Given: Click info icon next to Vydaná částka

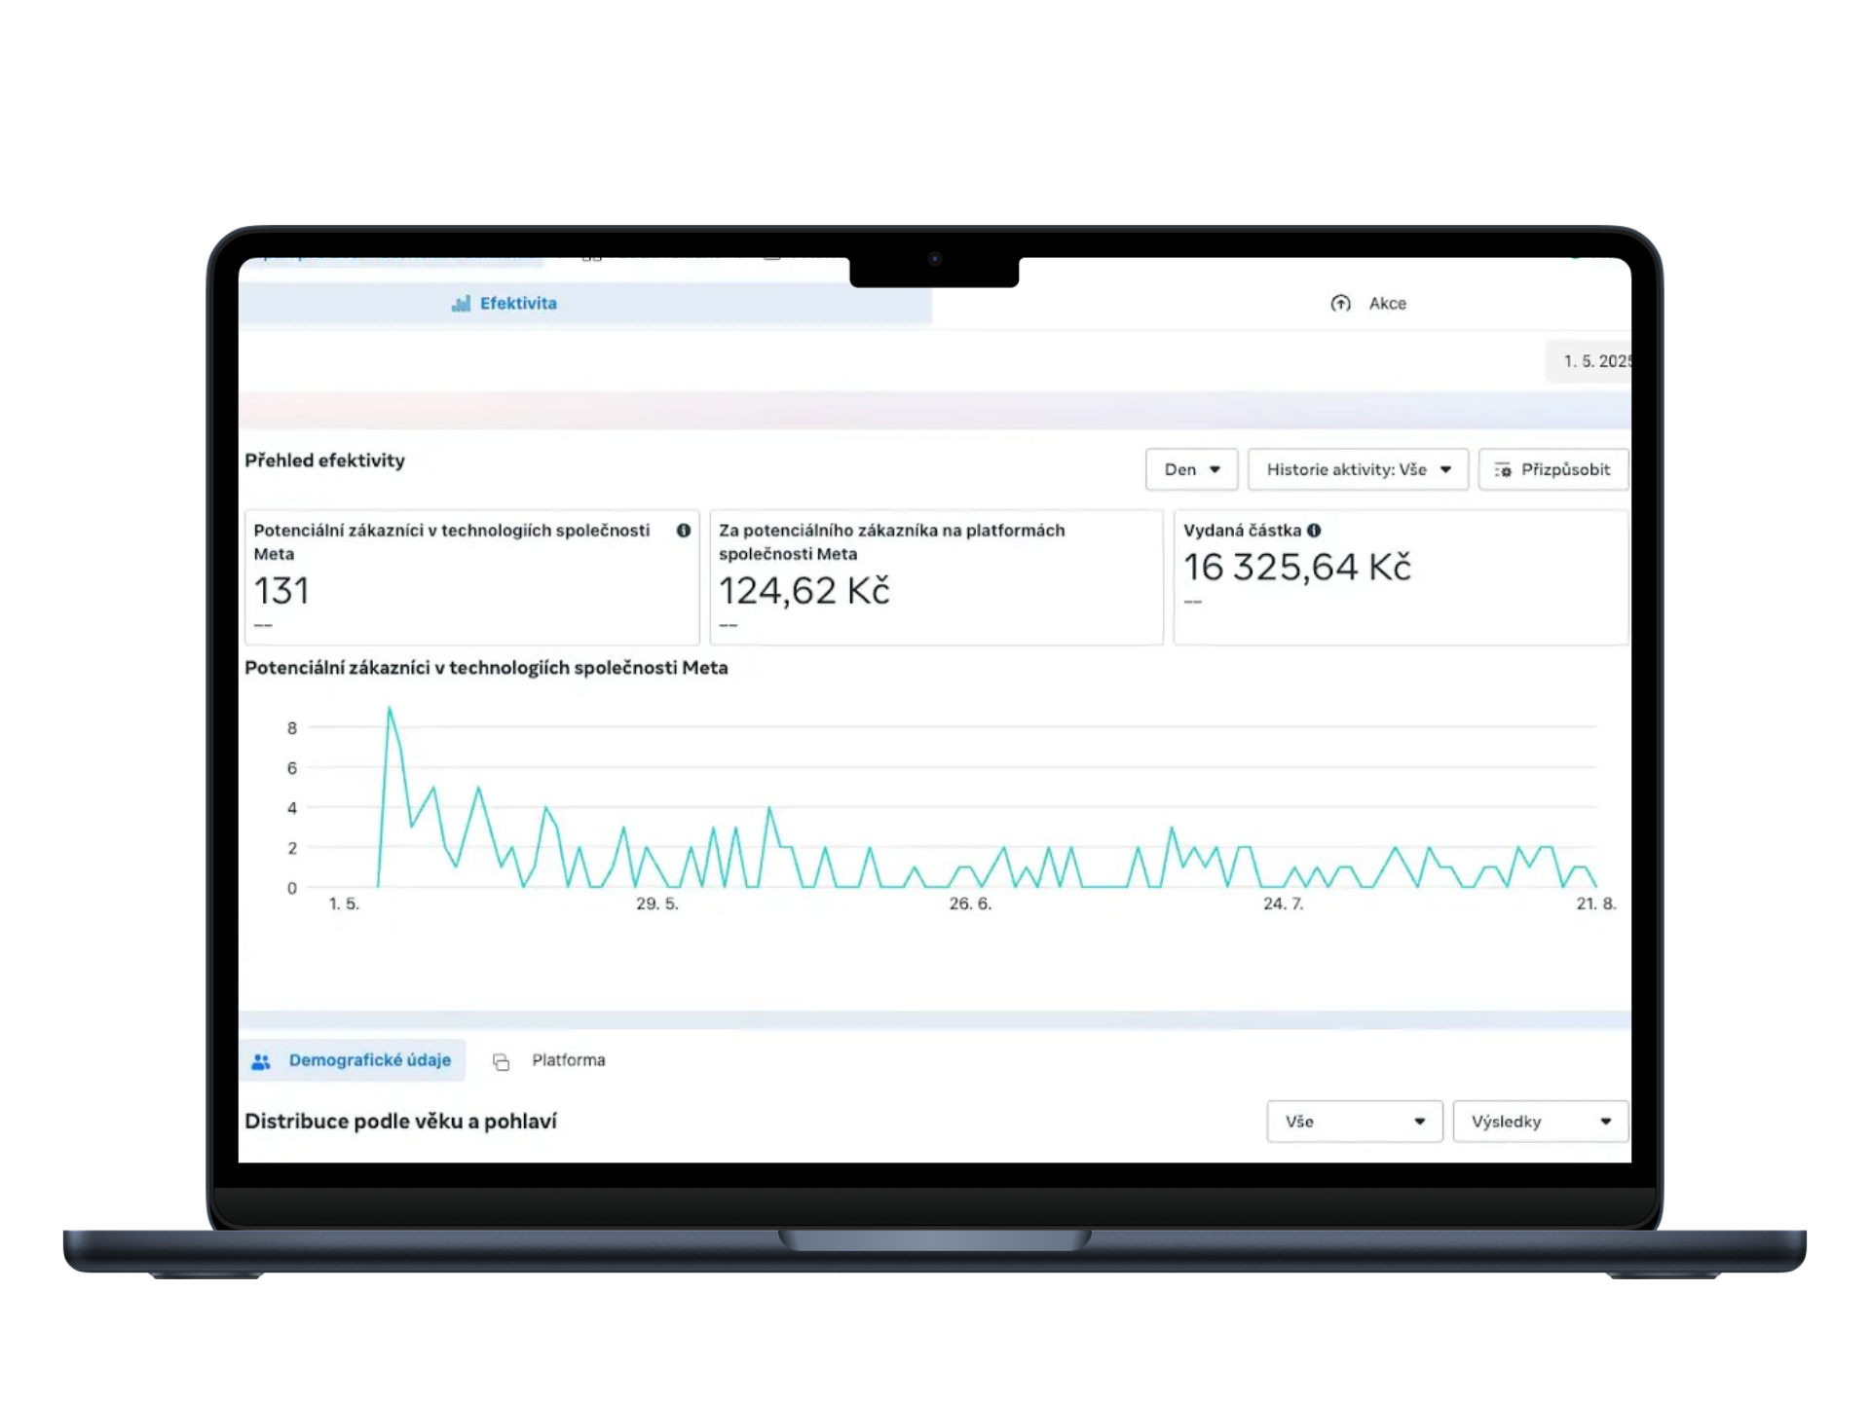Looking at the screenshot, I should (x=1314, y=531).
